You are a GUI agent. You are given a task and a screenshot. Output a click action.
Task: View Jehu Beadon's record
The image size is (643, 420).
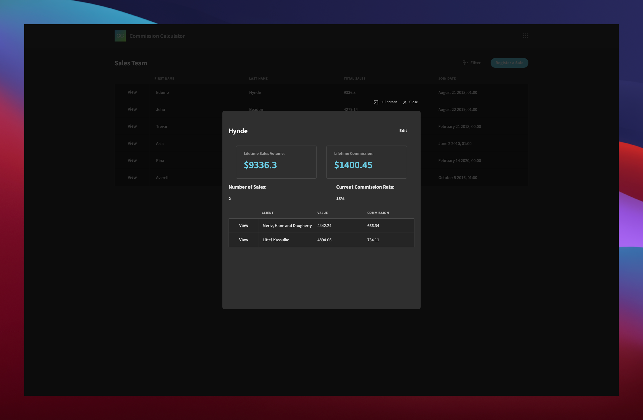click(x=132, y=109)
